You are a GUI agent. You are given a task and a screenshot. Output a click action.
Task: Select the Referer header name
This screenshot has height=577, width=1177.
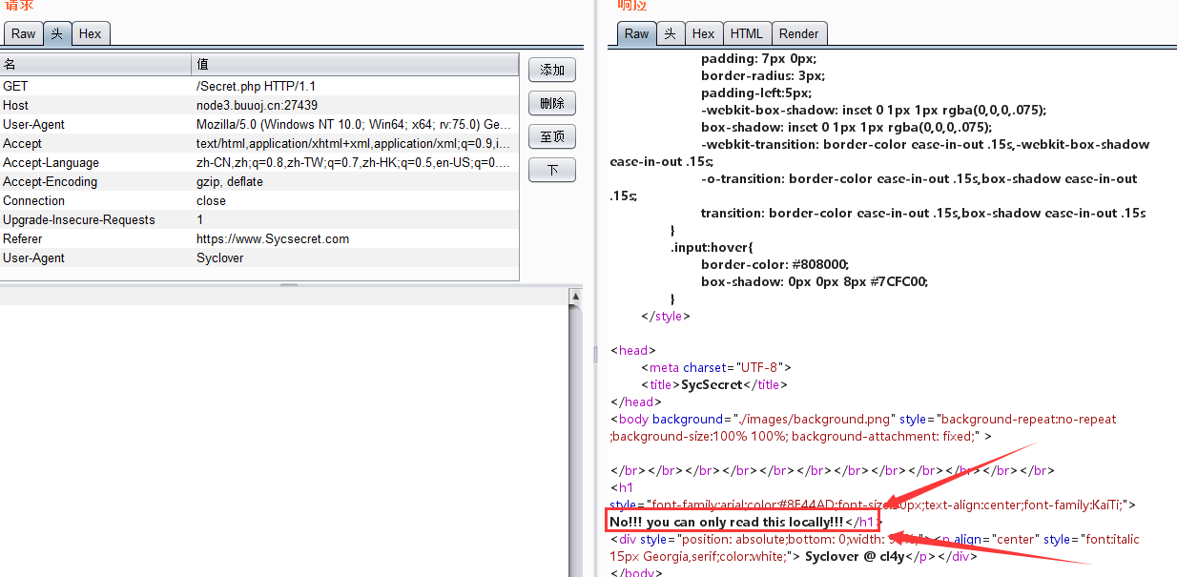[x=23, y=238]
